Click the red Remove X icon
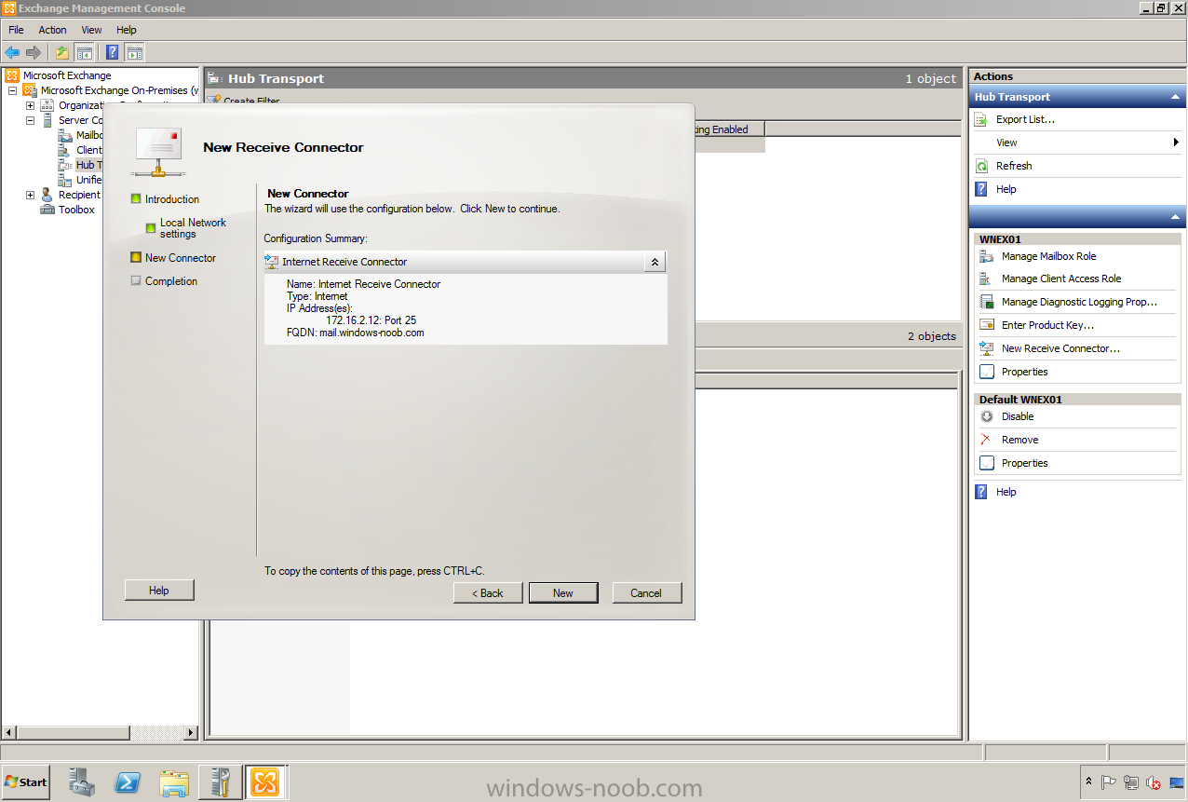 [987, 440]
